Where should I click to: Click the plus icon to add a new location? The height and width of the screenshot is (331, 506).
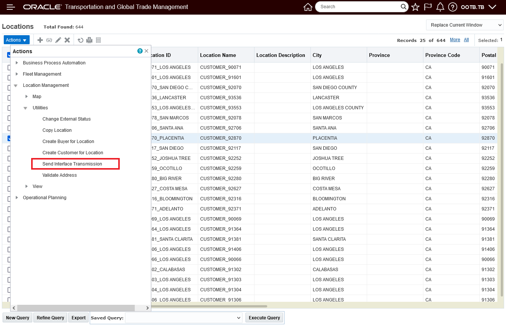(x=40, y=40)
